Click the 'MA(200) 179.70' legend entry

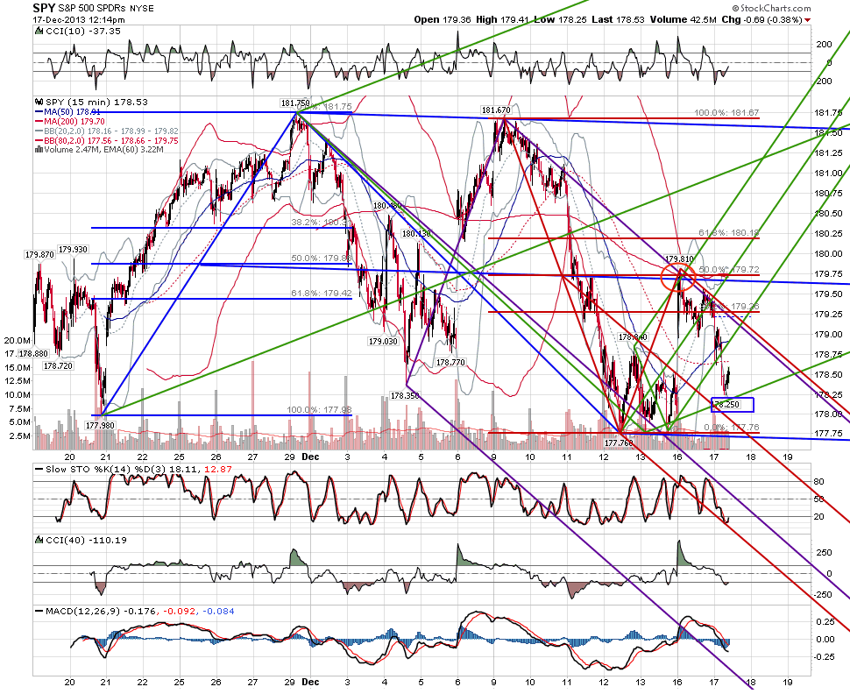(x=74, y=122)
